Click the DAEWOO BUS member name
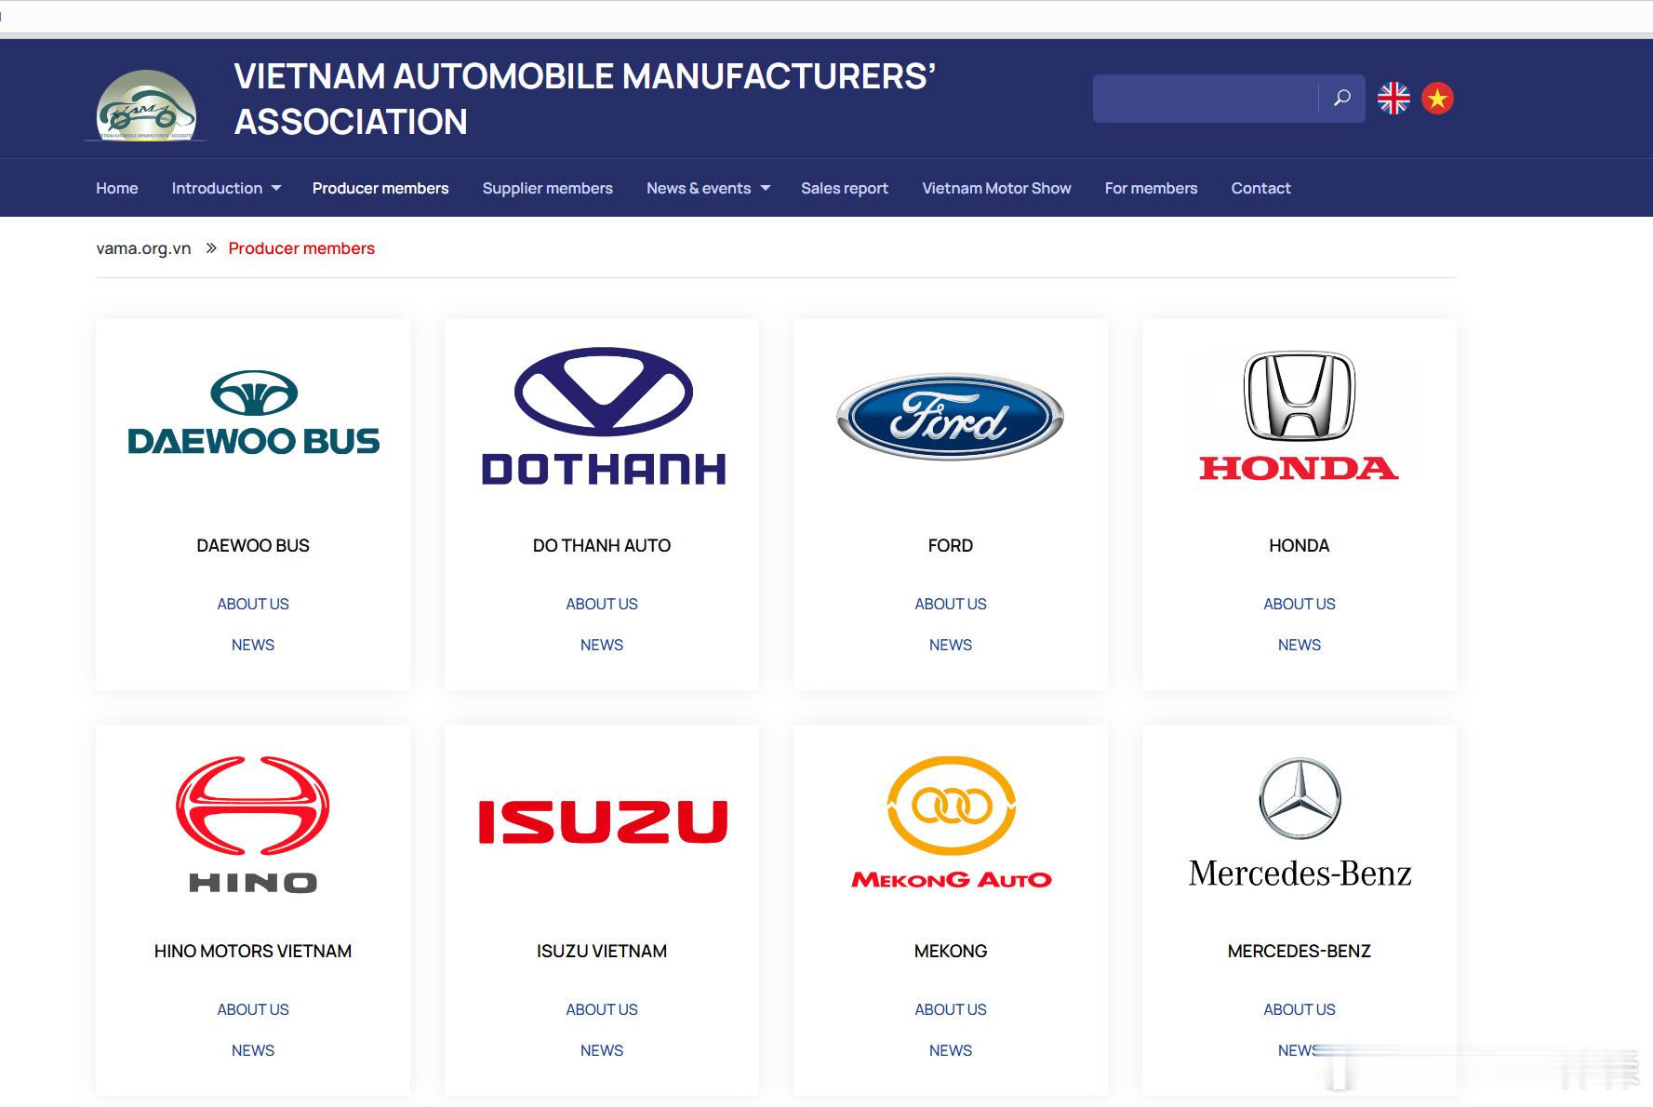1653x1107 pixels. click(253, 545)
